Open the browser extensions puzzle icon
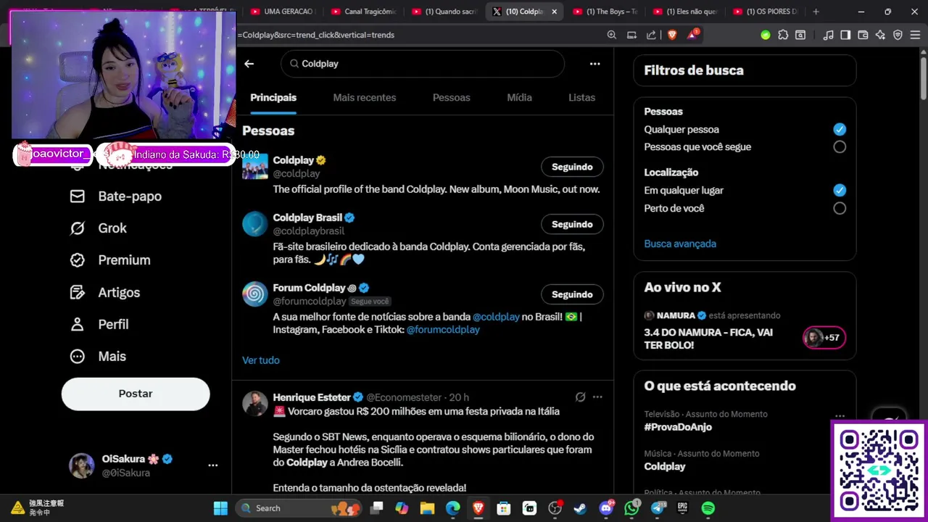Screen dimensions: 928x522 [783, 35]
